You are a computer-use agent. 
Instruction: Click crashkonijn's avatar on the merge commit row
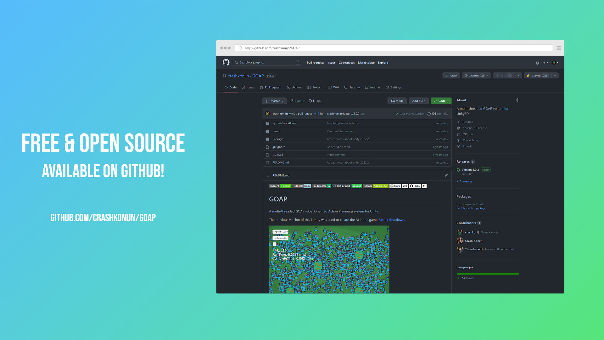[x=267, y=113]
